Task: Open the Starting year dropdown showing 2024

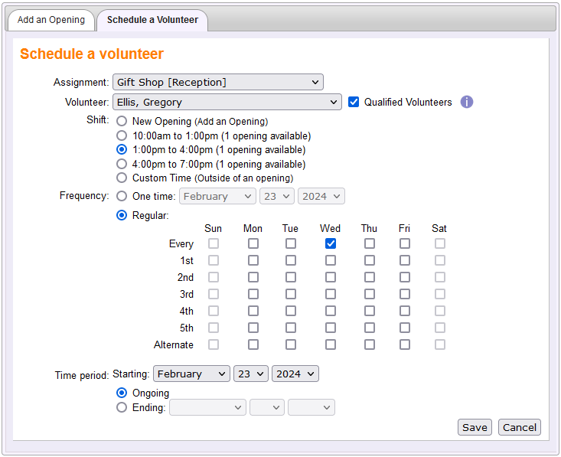Action: [295, 374]
